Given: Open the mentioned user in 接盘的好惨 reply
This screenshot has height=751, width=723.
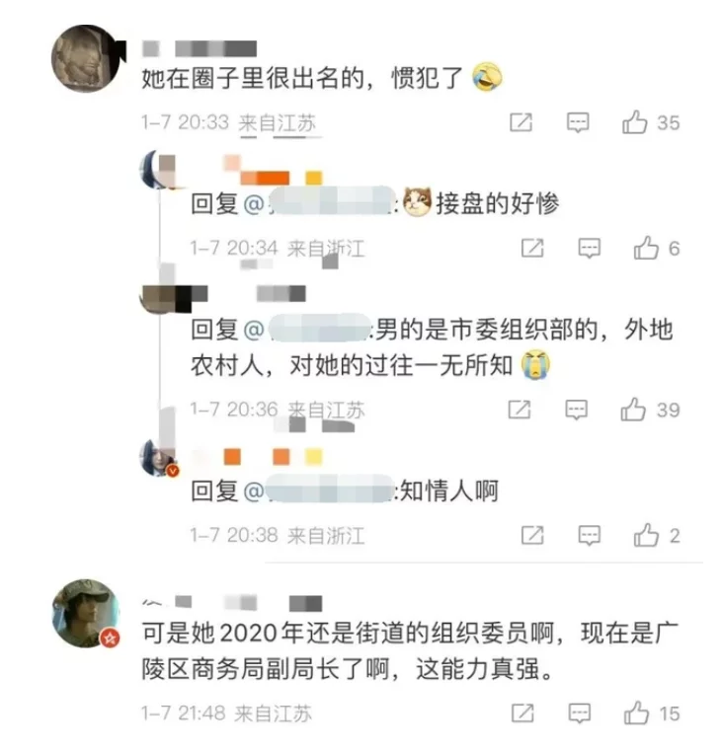Looking at the screenshot, I should click(330, 202).
